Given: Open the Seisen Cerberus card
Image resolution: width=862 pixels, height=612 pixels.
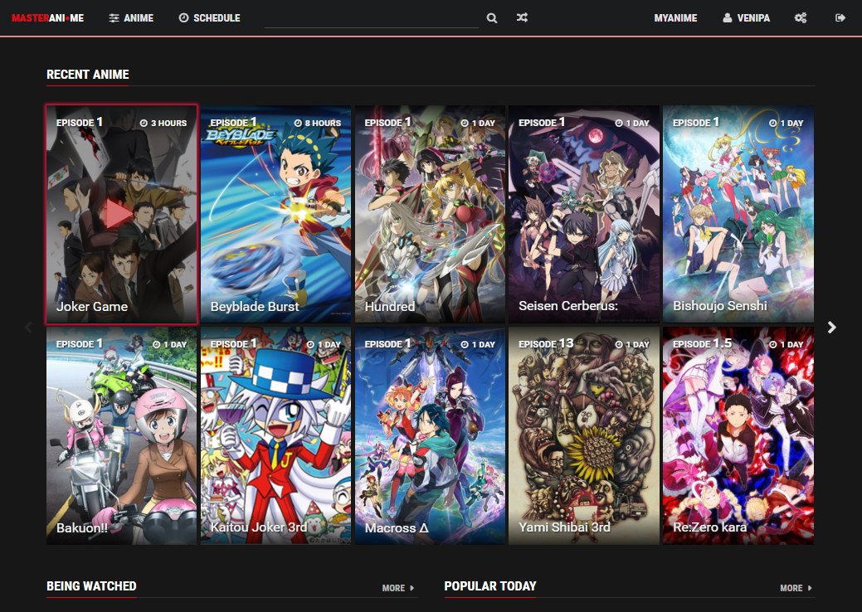Looking at the screenshot, I should [x=584, y=214].
